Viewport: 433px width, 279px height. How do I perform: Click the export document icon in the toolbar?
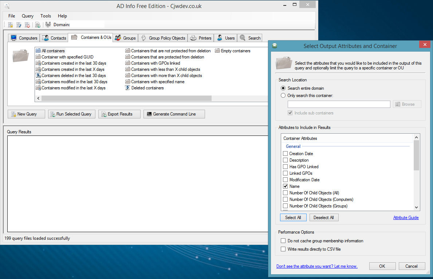pyautogui.click(x=38, y=24)
